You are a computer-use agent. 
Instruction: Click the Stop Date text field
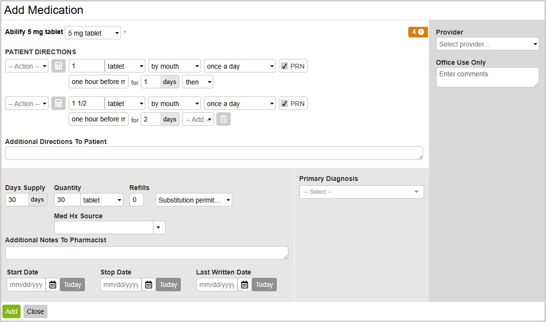coord(121,285)
